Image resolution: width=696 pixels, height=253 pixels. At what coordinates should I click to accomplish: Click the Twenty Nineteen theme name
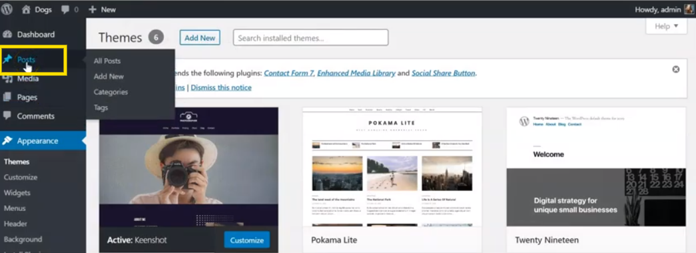pos(547,240)
